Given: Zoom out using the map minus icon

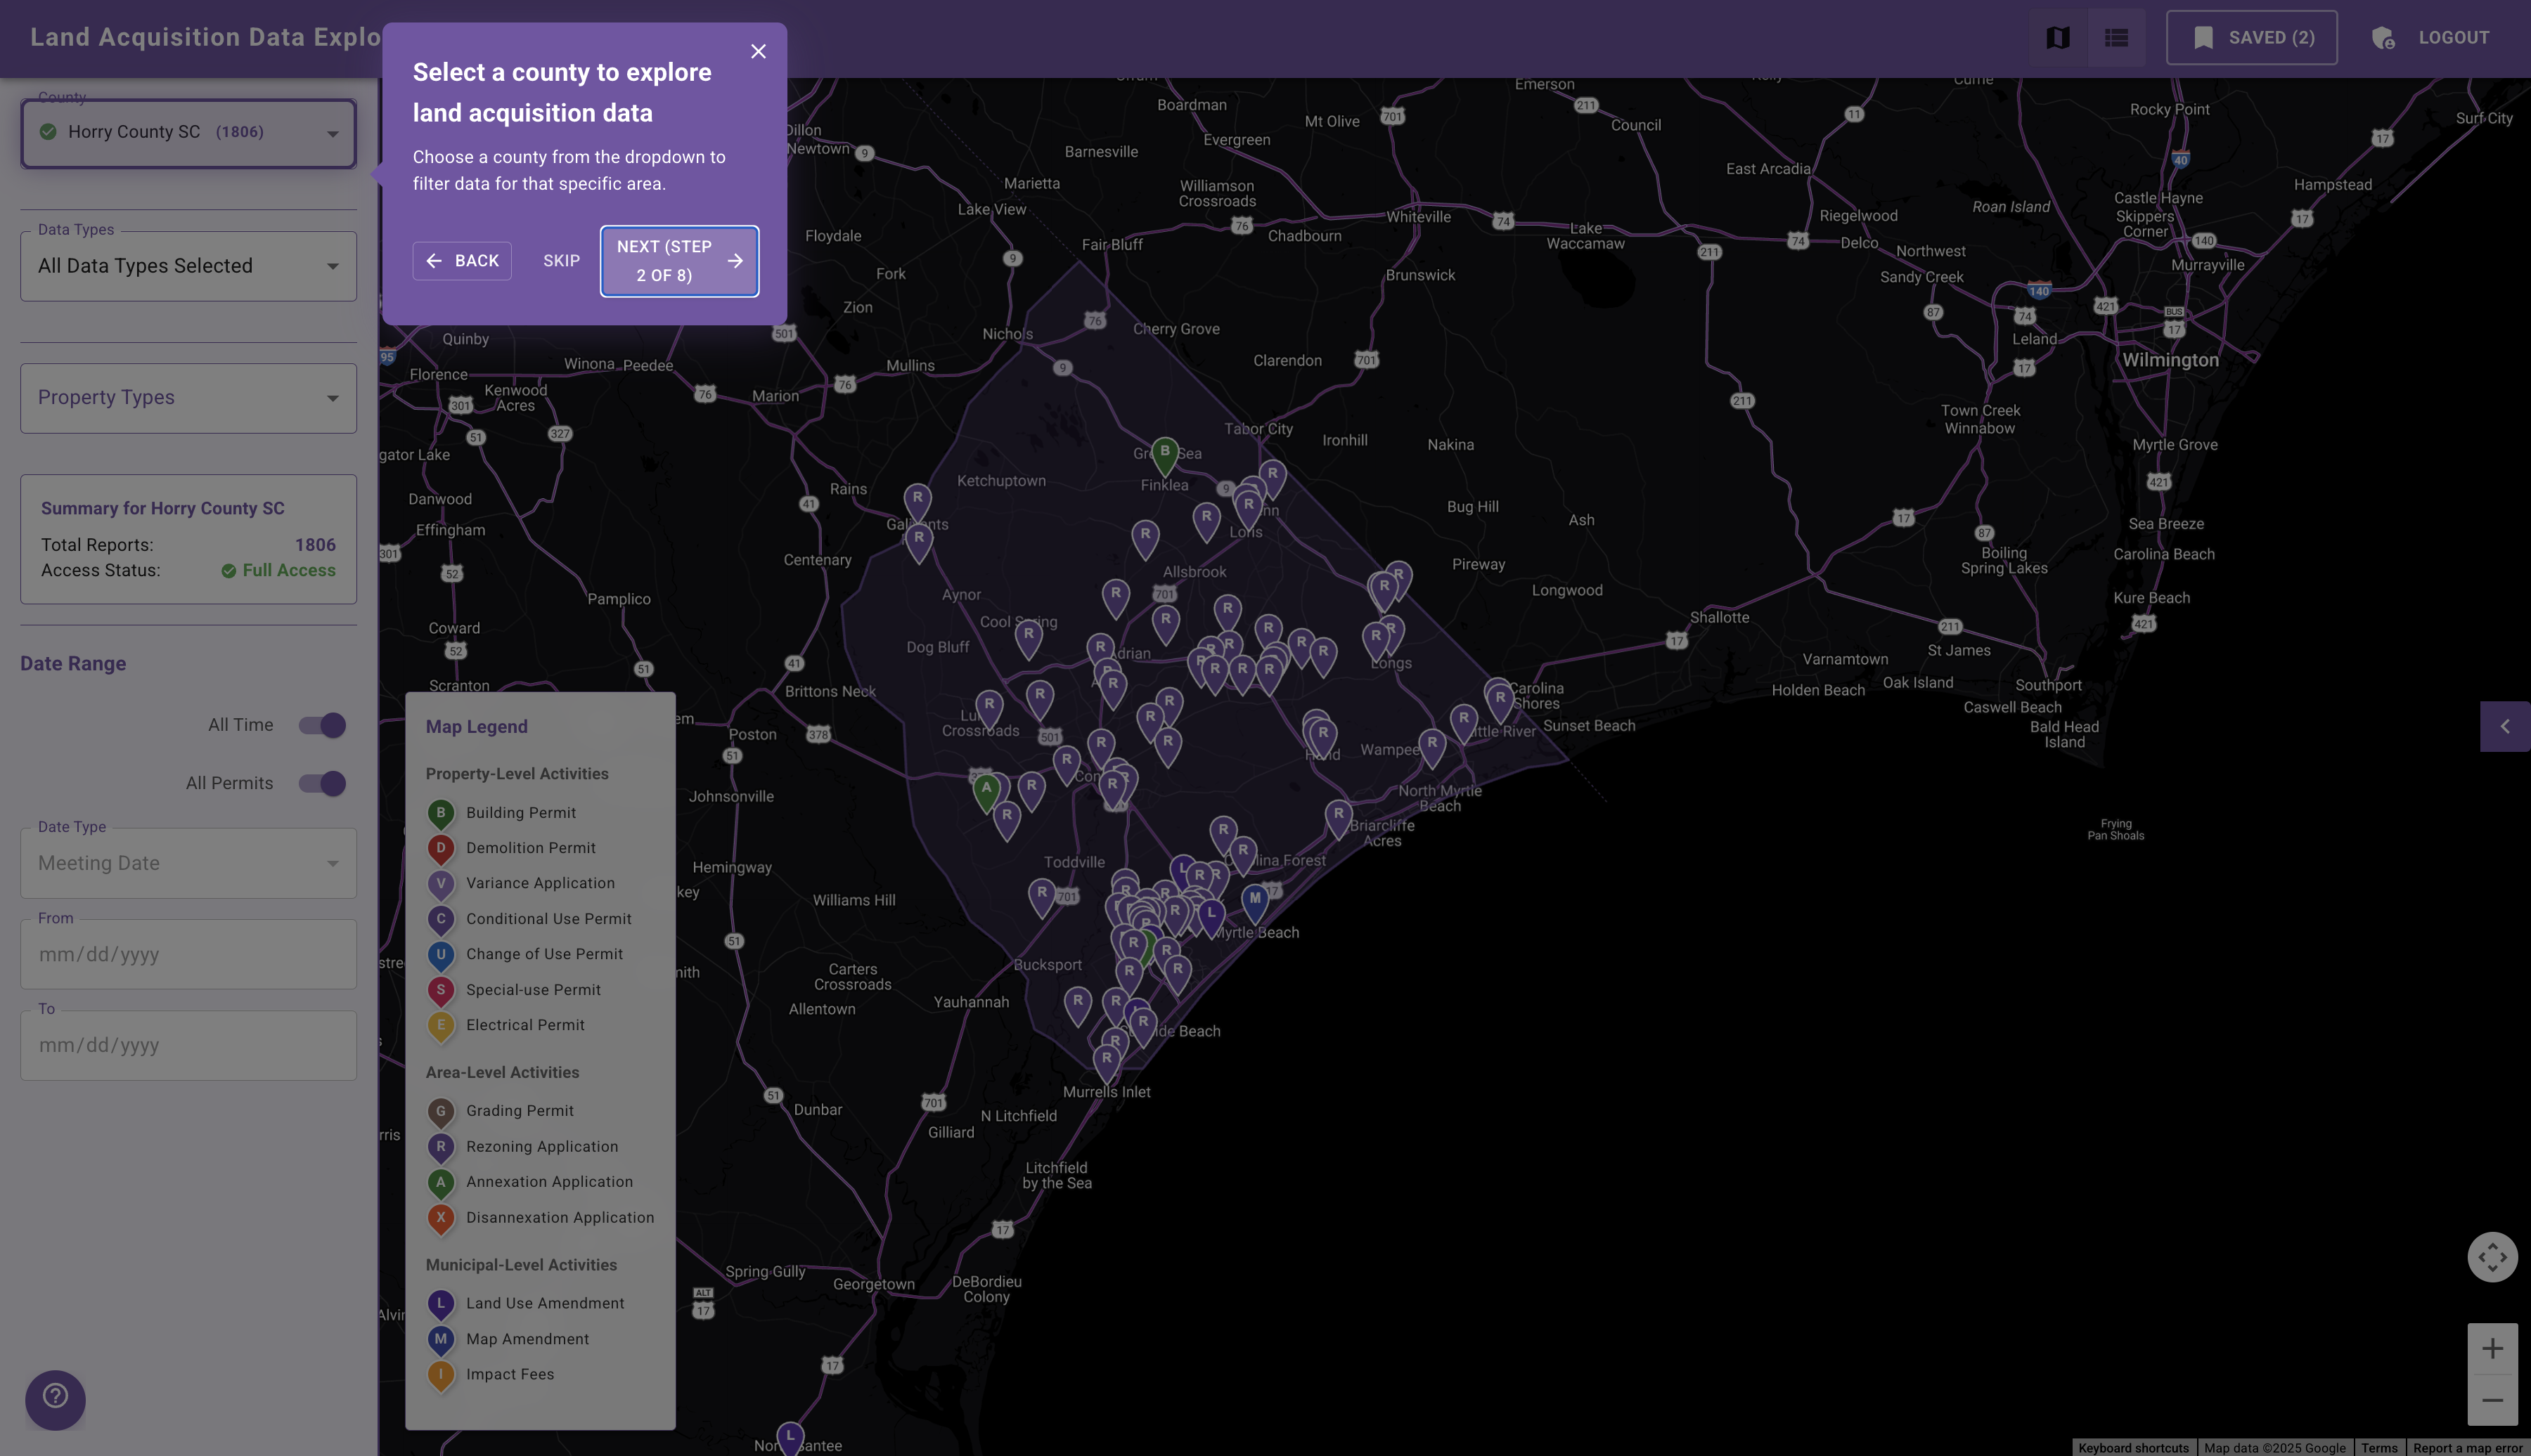Looking at the screenshot, I should (x=2491, y=1400).
